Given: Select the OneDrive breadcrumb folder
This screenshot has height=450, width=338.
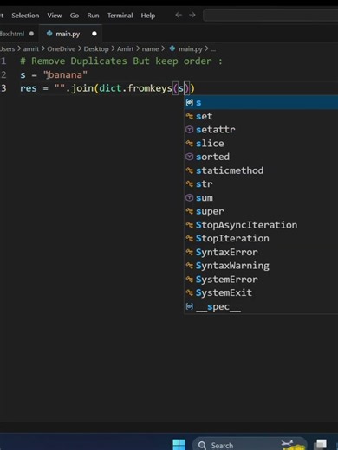Looking at the screenshot, I should [61, 49].
